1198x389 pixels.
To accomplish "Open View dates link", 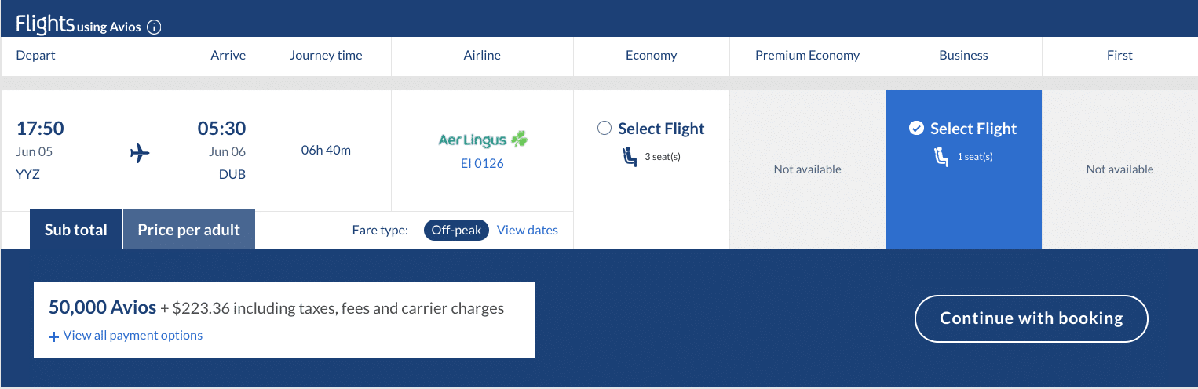I will pos(528,231).
